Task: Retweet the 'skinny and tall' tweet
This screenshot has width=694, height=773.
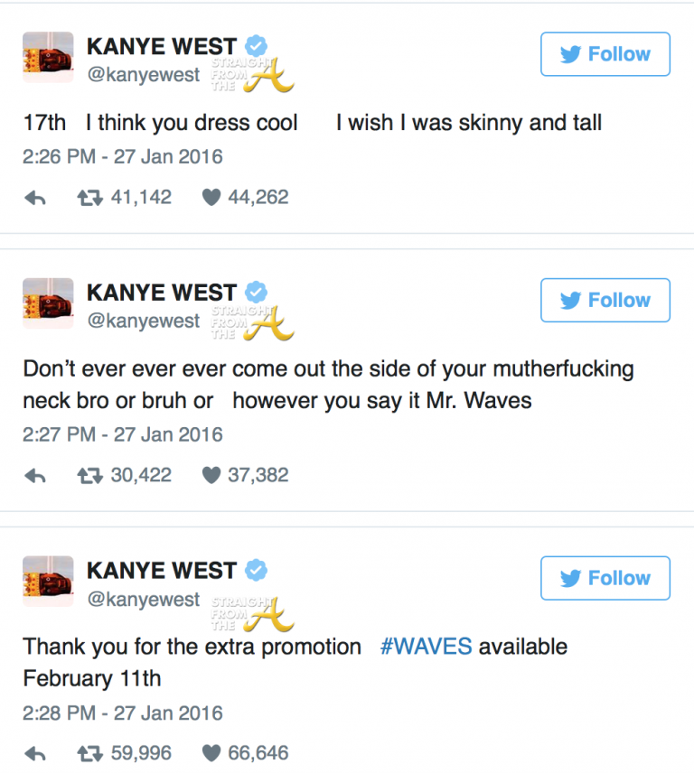Action: pyautogui.click(x=89, y=197)
